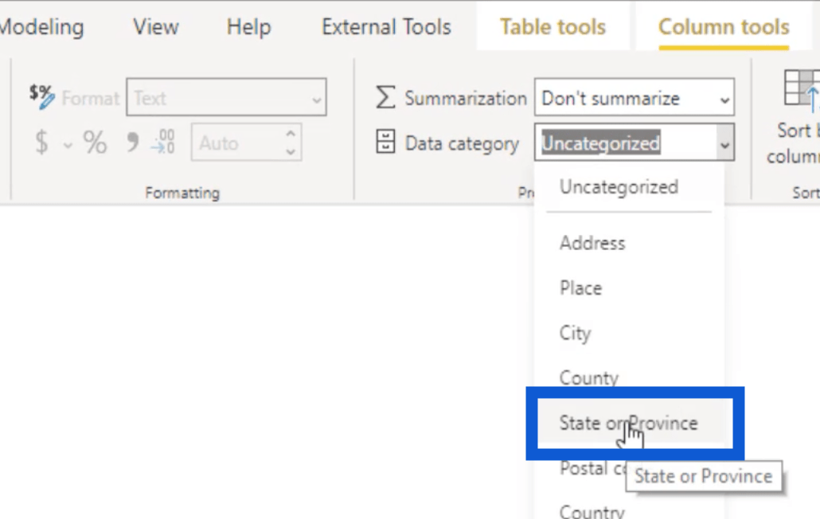Click the Summarization label text
The width and height of the screenshot is (820, 519).
[466, 98]
